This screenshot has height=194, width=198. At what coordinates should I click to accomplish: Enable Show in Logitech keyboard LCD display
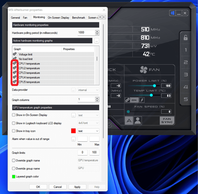14,123
